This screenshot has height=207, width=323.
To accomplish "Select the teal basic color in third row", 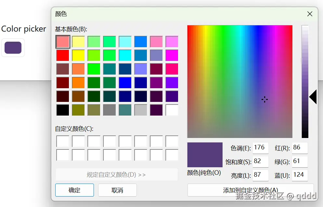I will point(110,69).
